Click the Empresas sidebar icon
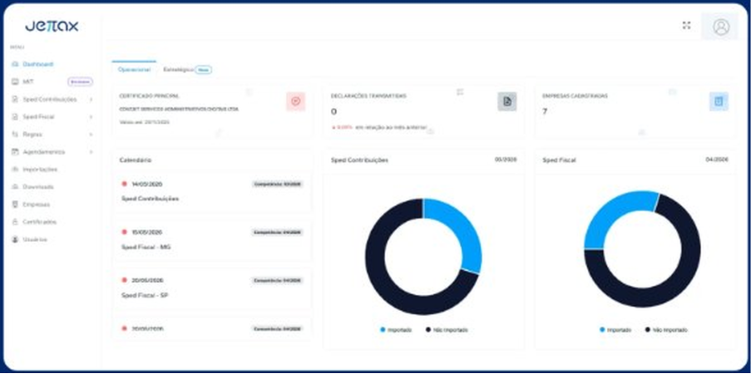Image resolution: width=751 pixels, height=374 pixels. tap(15, 204)
